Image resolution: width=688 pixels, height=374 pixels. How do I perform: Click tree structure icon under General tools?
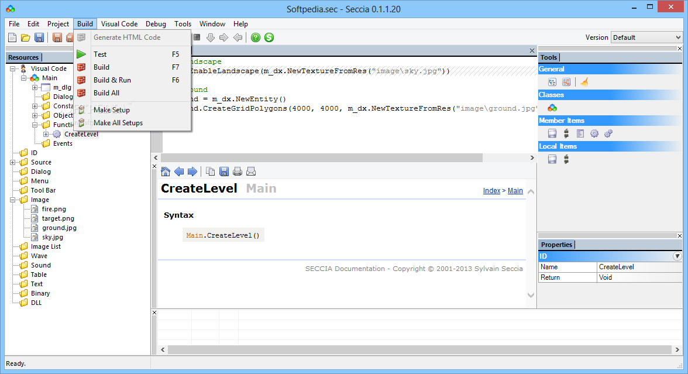coord(552,82)
